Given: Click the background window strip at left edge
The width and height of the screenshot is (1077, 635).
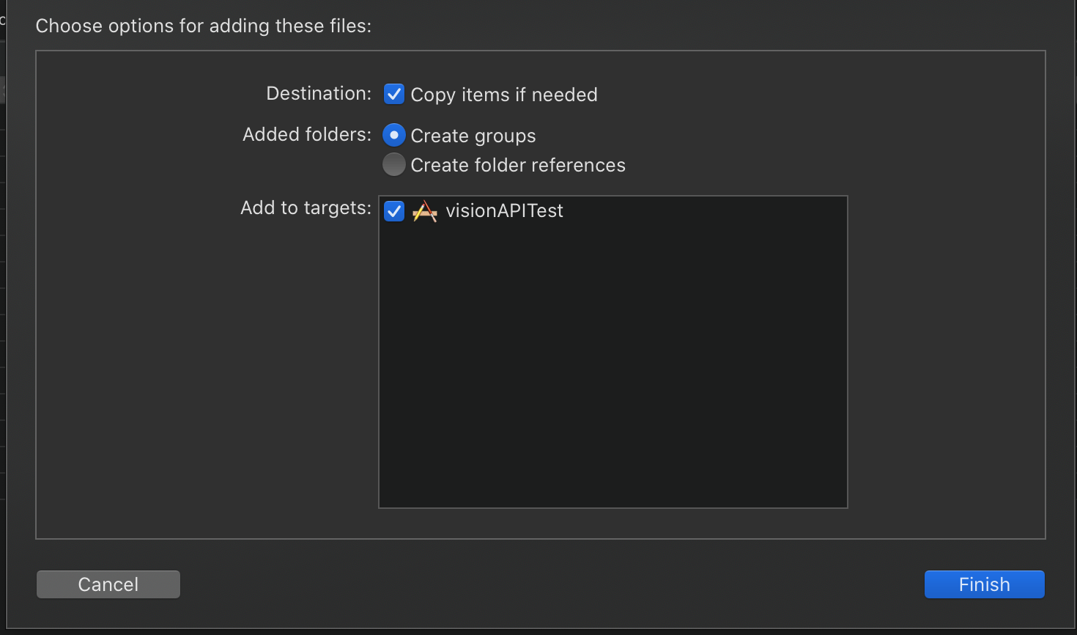Looking at the screenshot, I should tap(2, 293).
